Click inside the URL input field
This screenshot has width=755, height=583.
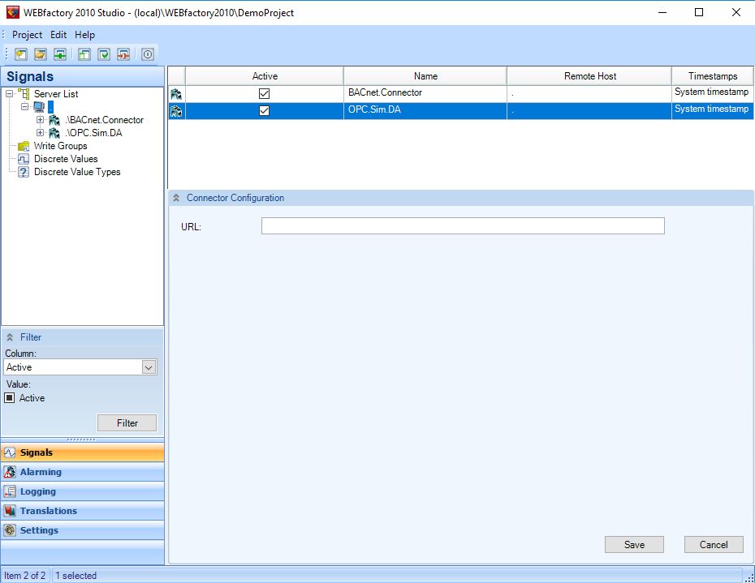[x=463, y=226]
